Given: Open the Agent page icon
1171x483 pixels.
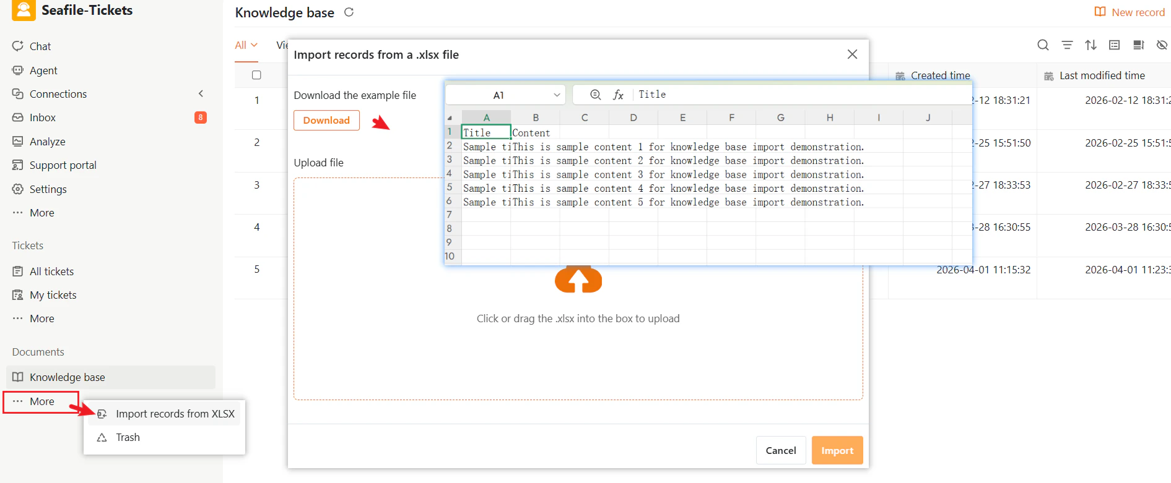Looking at the screenshot, I should (x=18, y=71).
